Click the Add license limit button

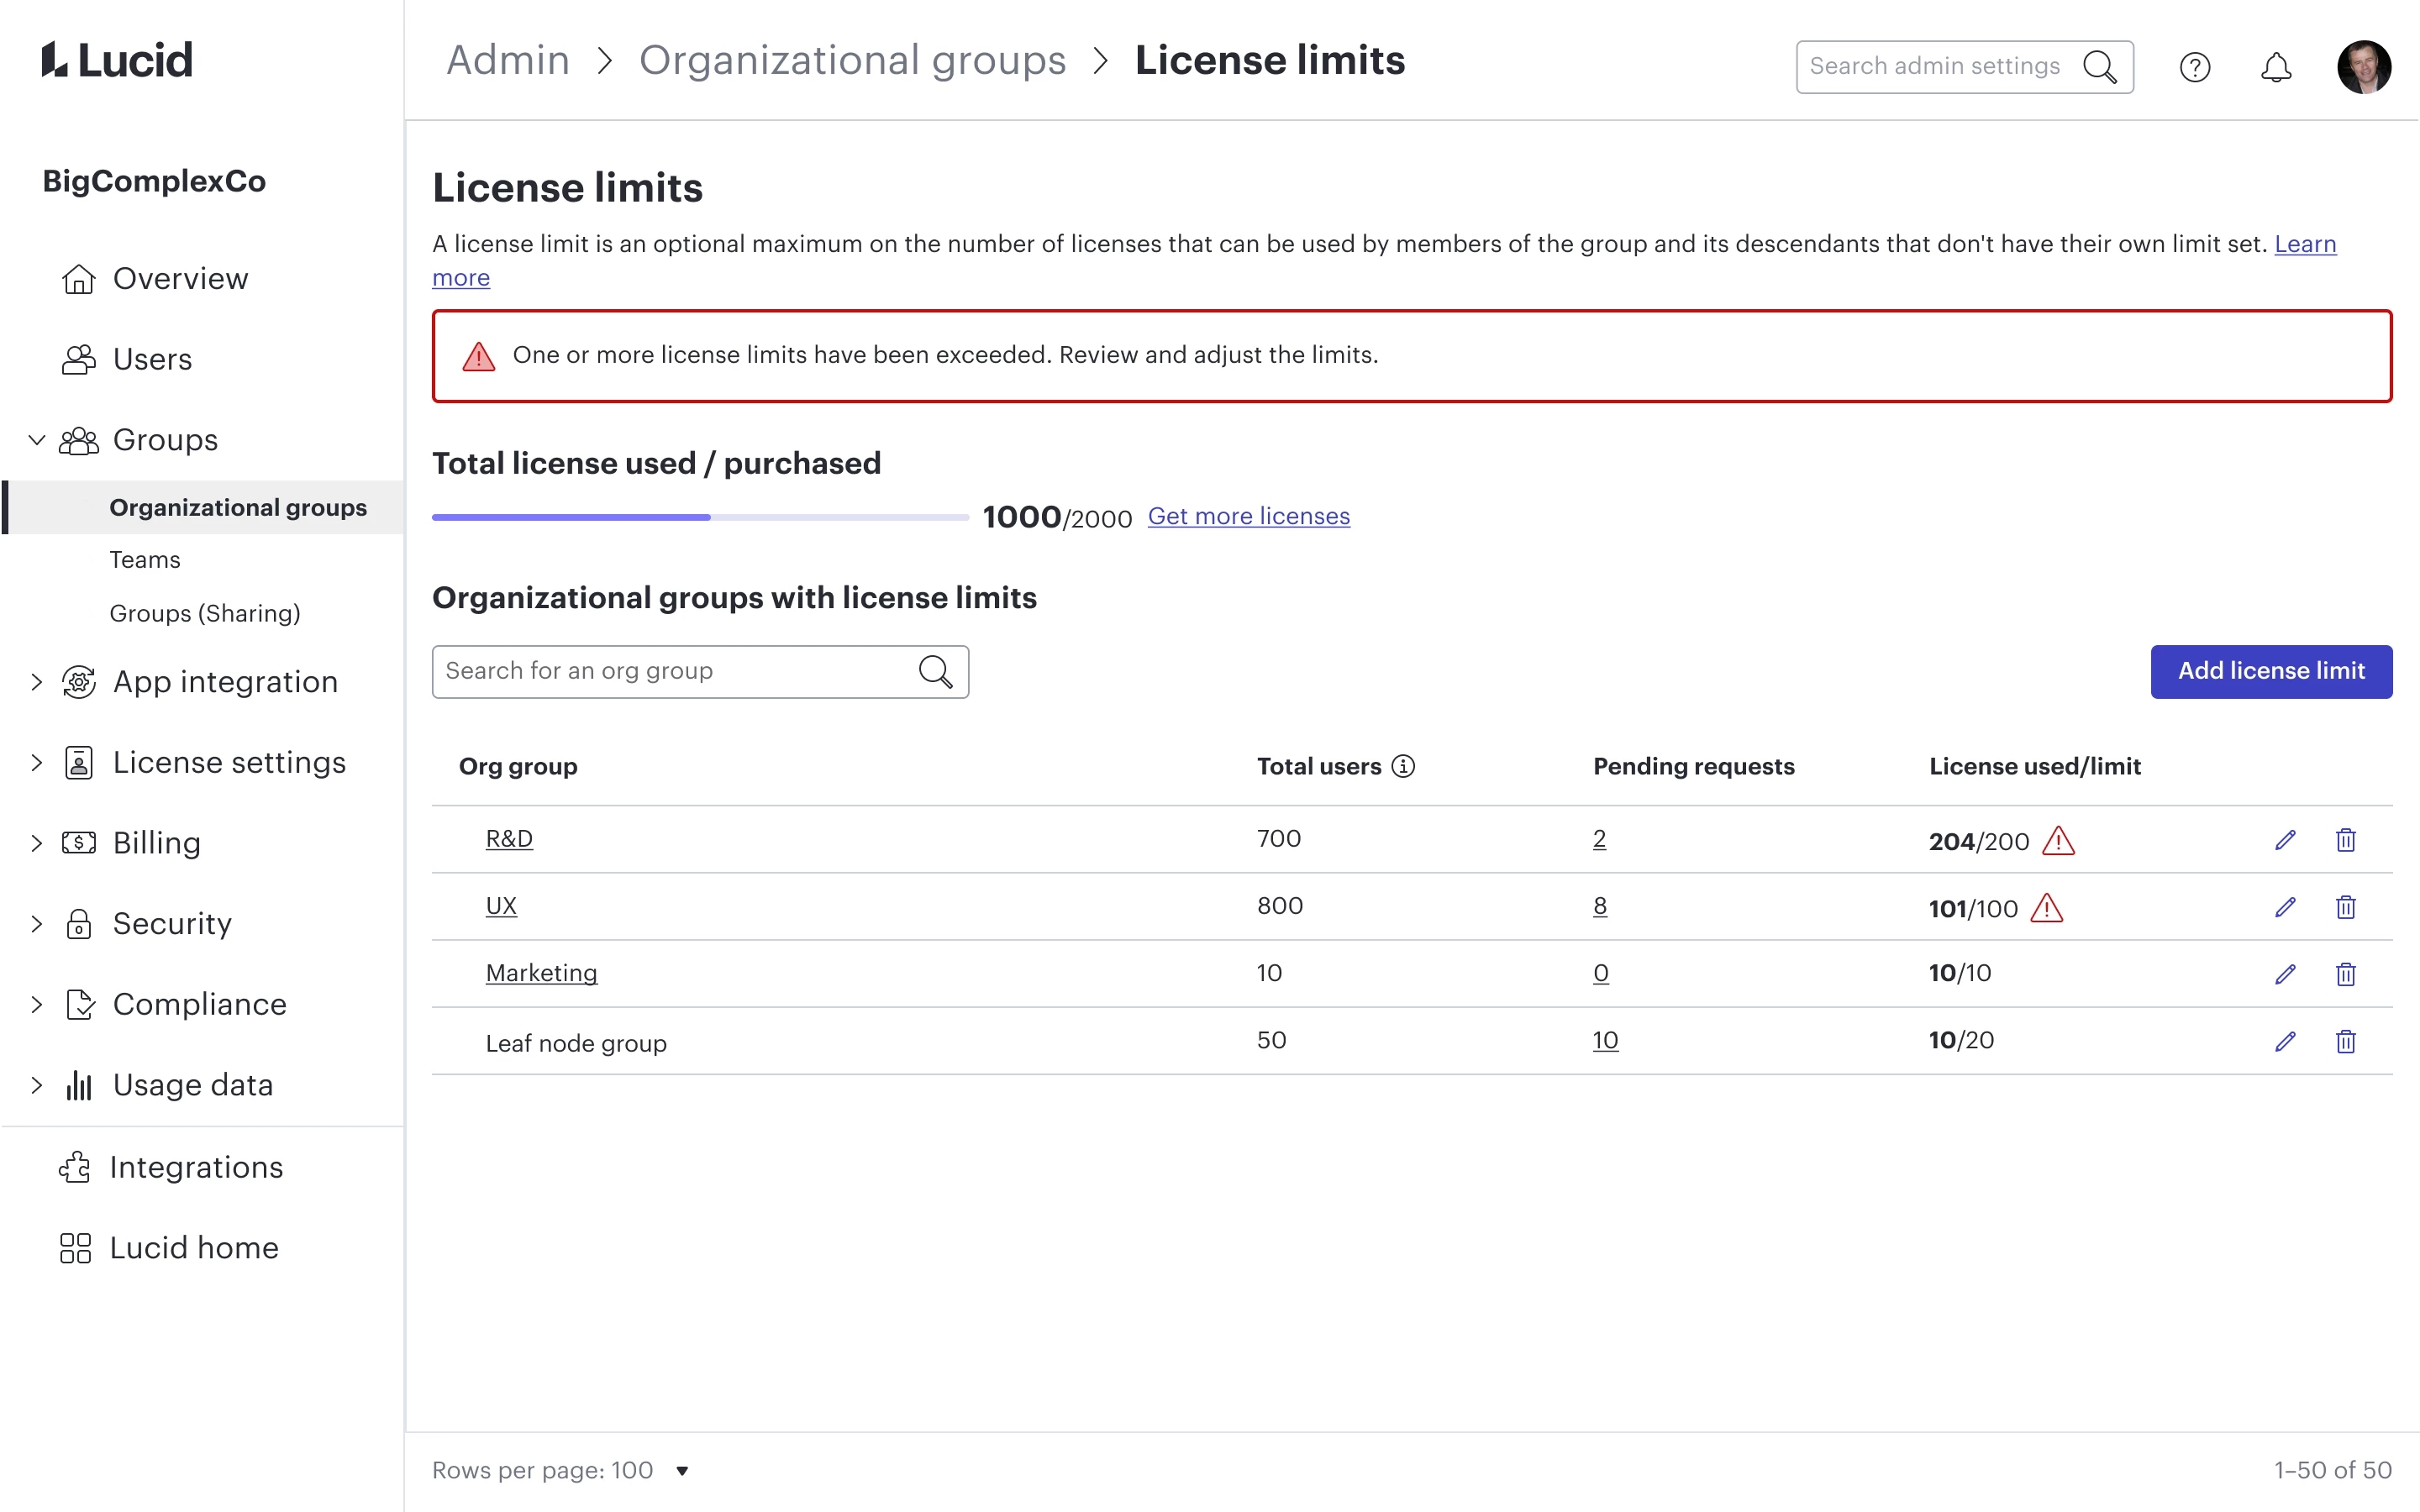click(x=2271, y=671)
